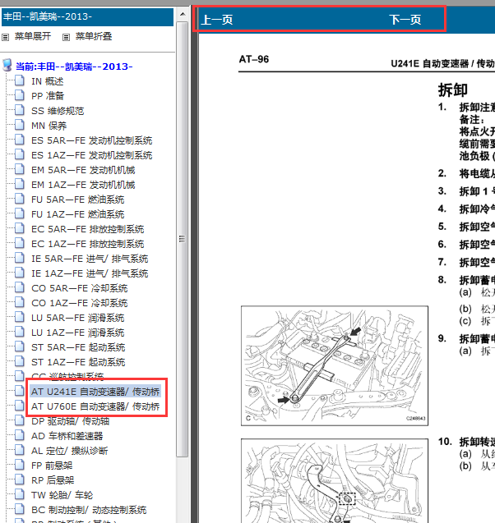Screen dimensions: 495x523
Task: Open EC 5AR—FE 排放控制系统
Action: (x=87, y=229)
